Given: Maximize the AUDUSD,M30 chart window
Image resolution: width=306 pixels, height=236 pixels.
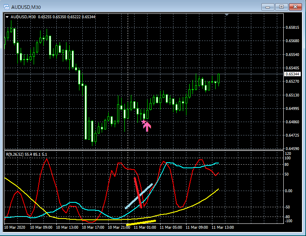Looking at the screenshot, I should click(x=281, y=7).
